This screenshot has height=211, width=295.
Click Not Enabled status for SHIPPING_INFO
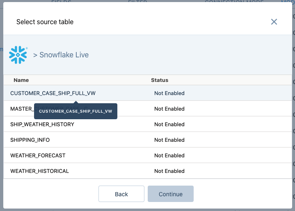click(169, 140)
